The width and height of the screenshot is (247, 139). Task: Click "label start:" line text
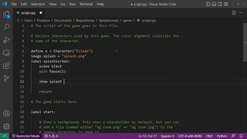click(x=43, y=112)
